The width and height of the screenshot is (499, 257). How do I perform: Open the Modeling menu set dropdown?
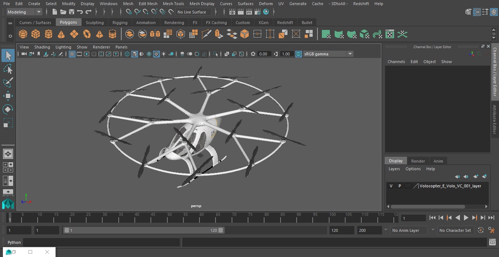[x=24, y=12]
